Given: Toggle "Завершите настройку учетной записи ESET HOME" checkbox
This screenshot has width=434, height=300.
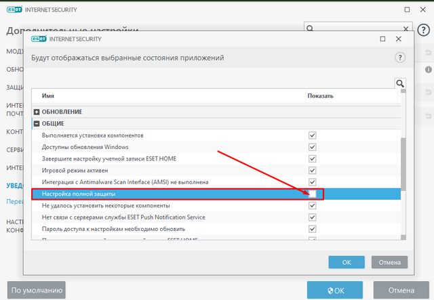Looking at the screenshot, I should coord(312,158).
